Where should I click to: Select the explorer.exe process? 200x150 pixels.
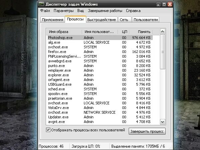pyautogui.click(x=100, y=75)
